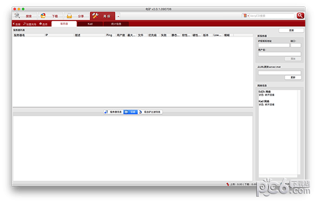Click the 上传 0.00 下载 speed text

point(244,184)
